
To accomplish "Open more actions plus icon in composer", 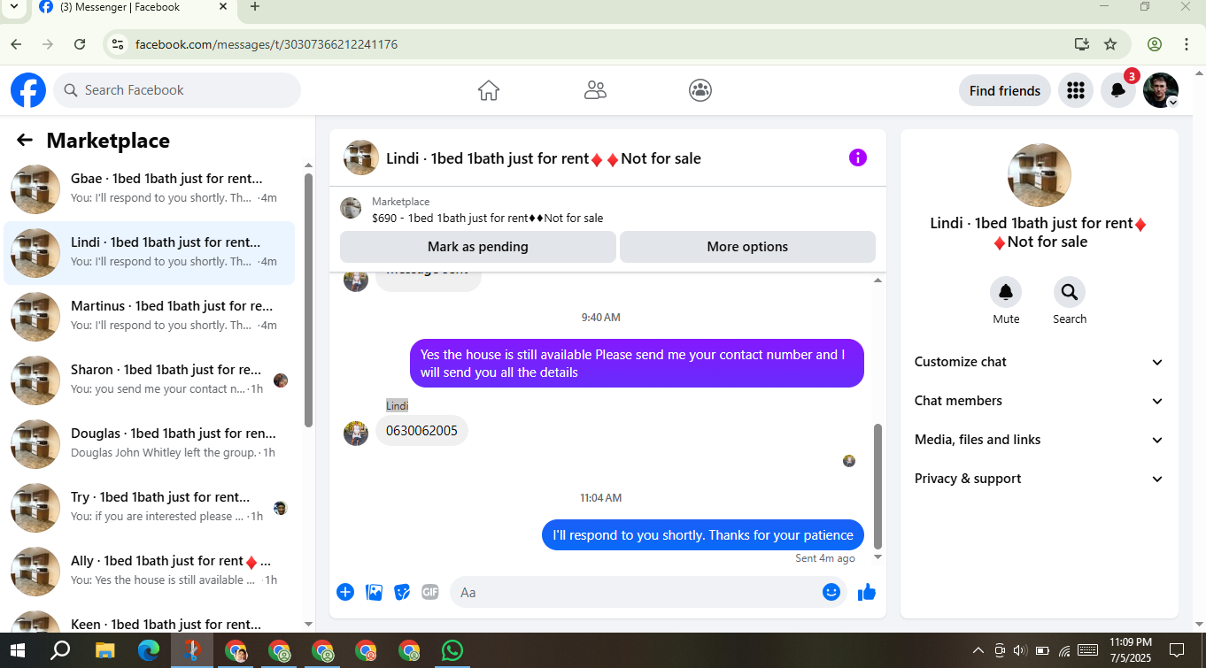I will (x=345, y=592).
